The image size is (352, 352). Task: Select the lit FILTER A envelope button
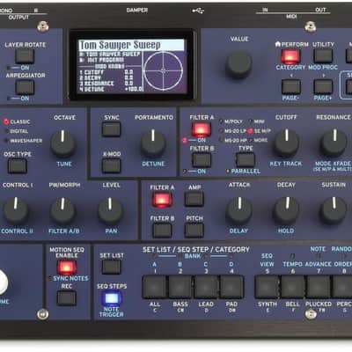(162, 200)
